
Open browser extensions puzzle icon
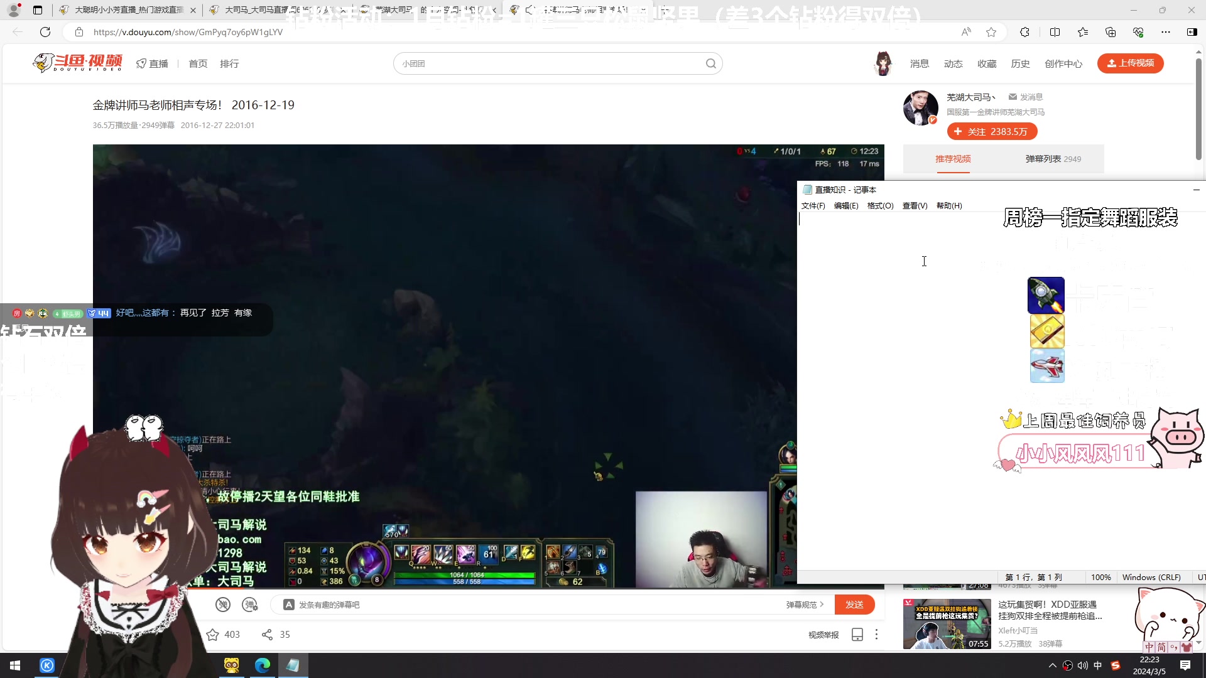tap(1024, 32)
